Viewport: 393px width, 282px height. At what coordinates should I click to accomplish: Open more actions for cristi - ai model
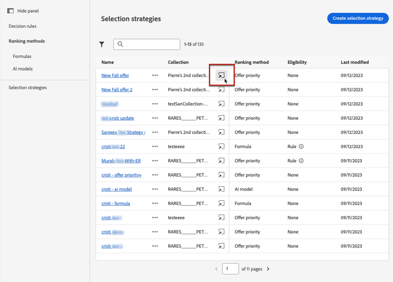(155, 189)
